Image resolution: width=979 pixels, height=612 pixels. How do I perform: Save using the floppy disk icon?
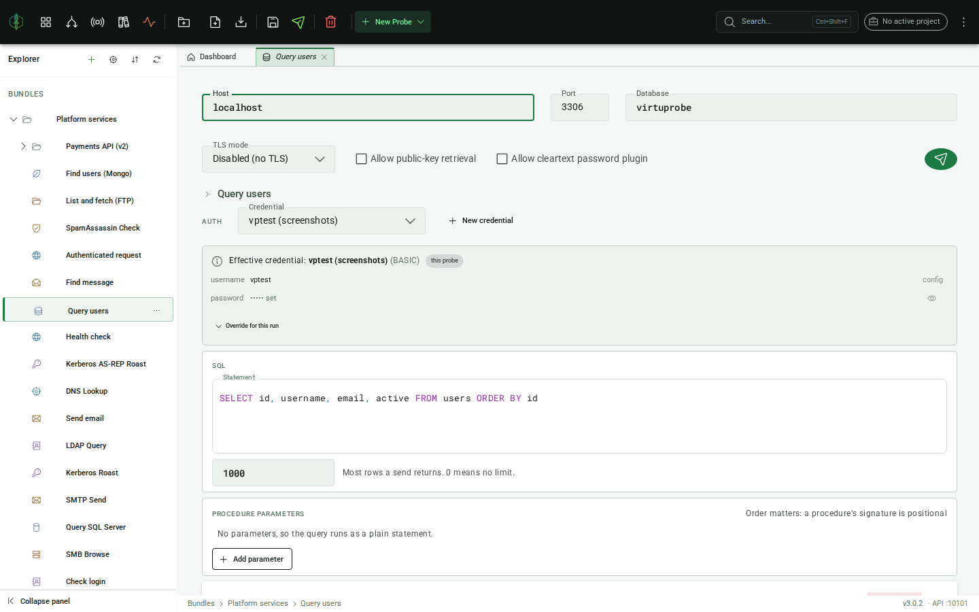coord(273,22)
